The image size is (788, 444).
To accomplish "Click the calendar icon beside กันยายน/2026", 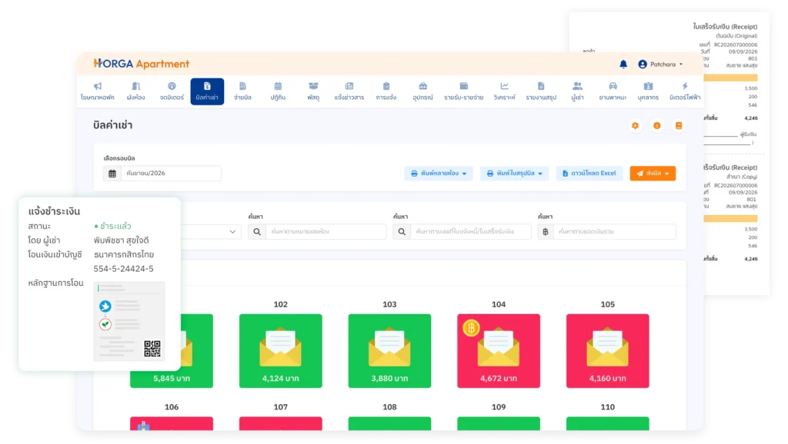I will click(x=112, y=174).
